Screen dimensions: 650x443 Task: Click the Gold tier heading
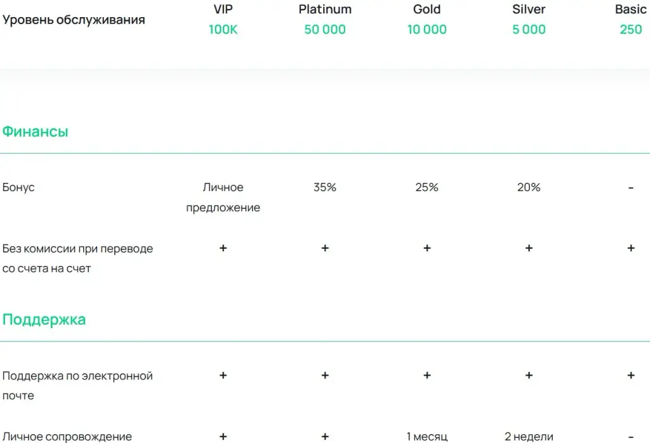click(x=427, y=9)
